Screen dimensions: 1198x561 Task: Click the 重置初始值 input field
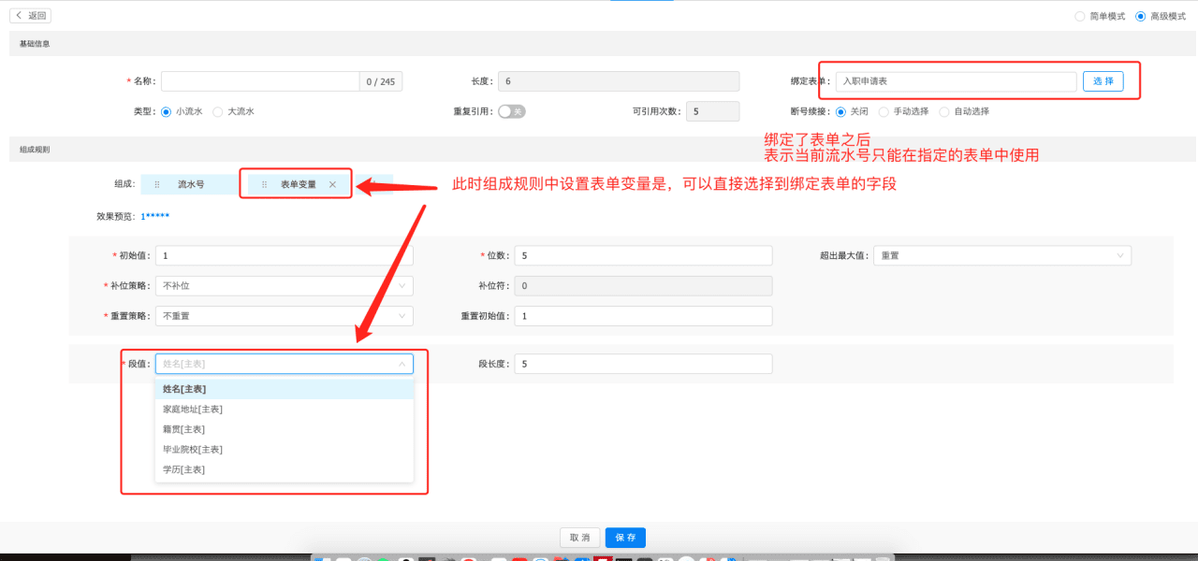[643, 316]
